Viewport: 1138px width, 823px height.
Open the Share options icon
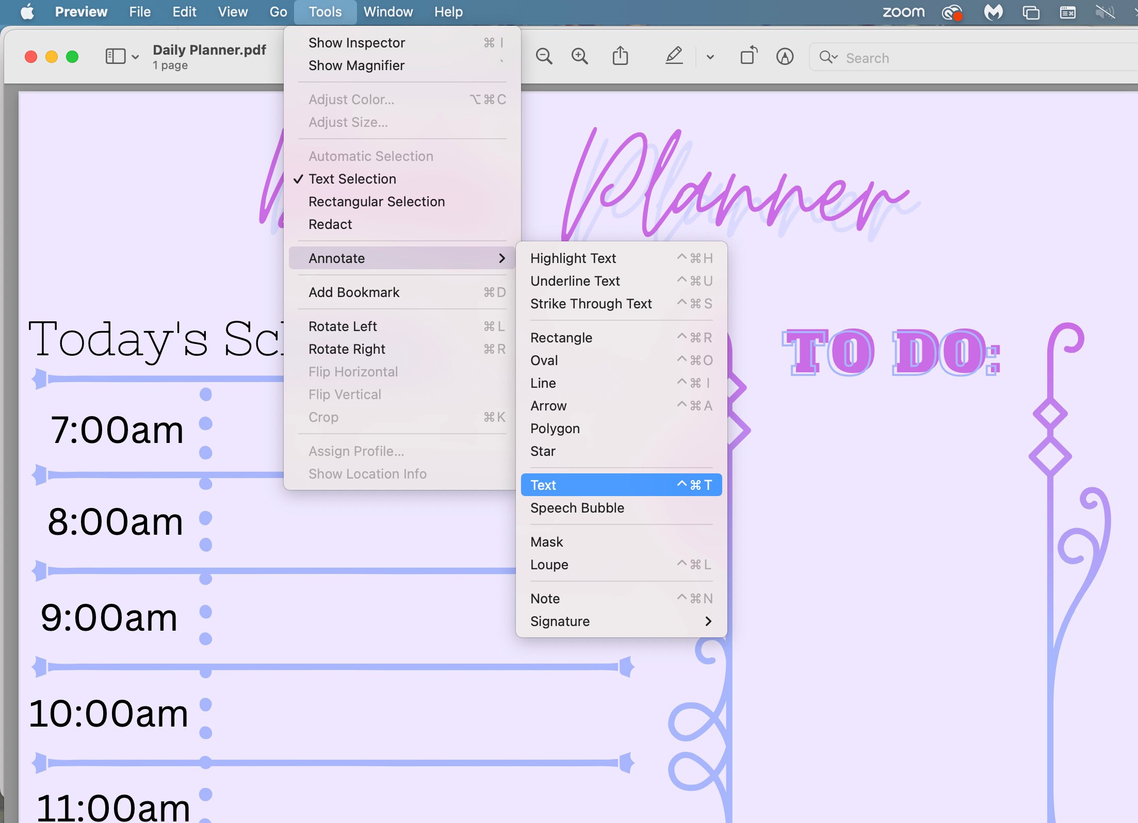click(621, 56)
